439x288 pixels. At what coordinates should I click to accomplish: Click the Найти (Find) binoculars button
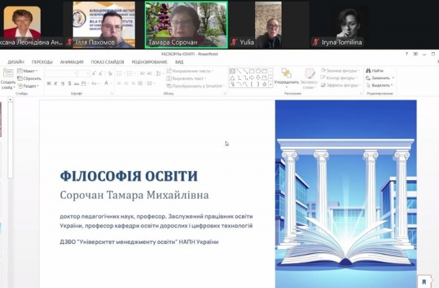click(375, 71)
